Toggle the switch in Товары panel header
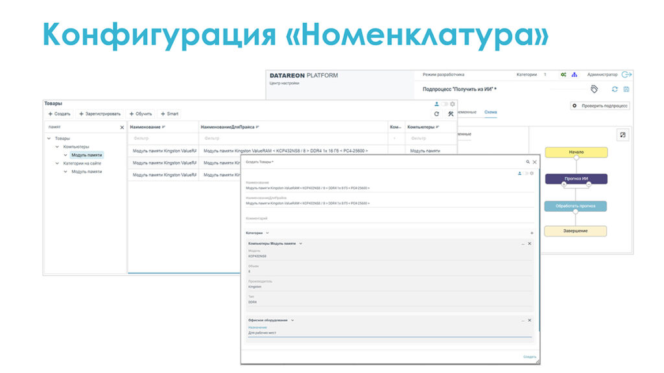This screenshot has width=664, height=373. coord(445,104)
